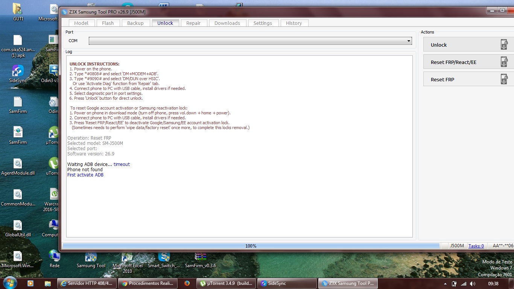Click '1. Power on the phone.' instruction line
This screenshot has height=289, width=514.
pyautogui.click(x=91, y=69)
